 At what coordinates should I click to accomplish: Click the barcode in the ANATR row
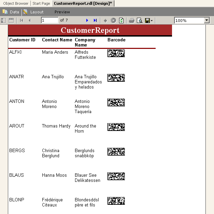(116, 78)
